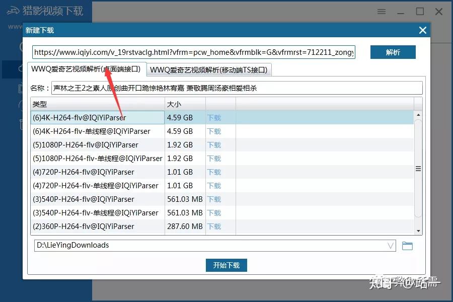Click the 解析 parse button
This screenshot has height=302, width=453.
[393, 52]
